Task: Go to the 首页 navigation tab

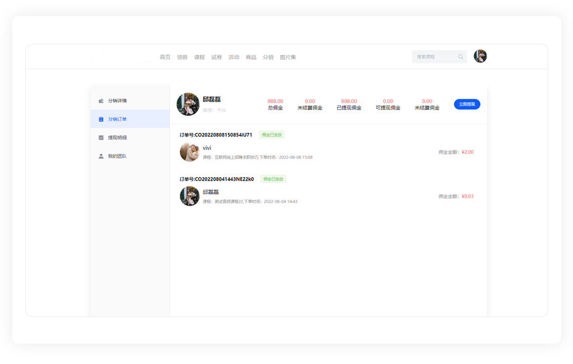Action: (165, 57)
